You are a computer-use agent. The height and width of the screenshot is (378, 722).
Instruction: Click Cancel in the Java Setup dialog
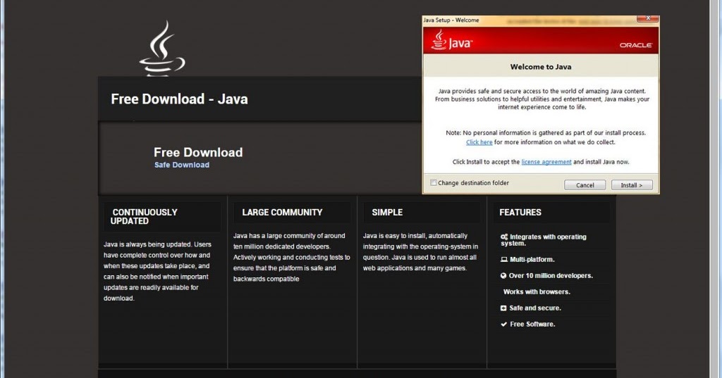point(585,185)
